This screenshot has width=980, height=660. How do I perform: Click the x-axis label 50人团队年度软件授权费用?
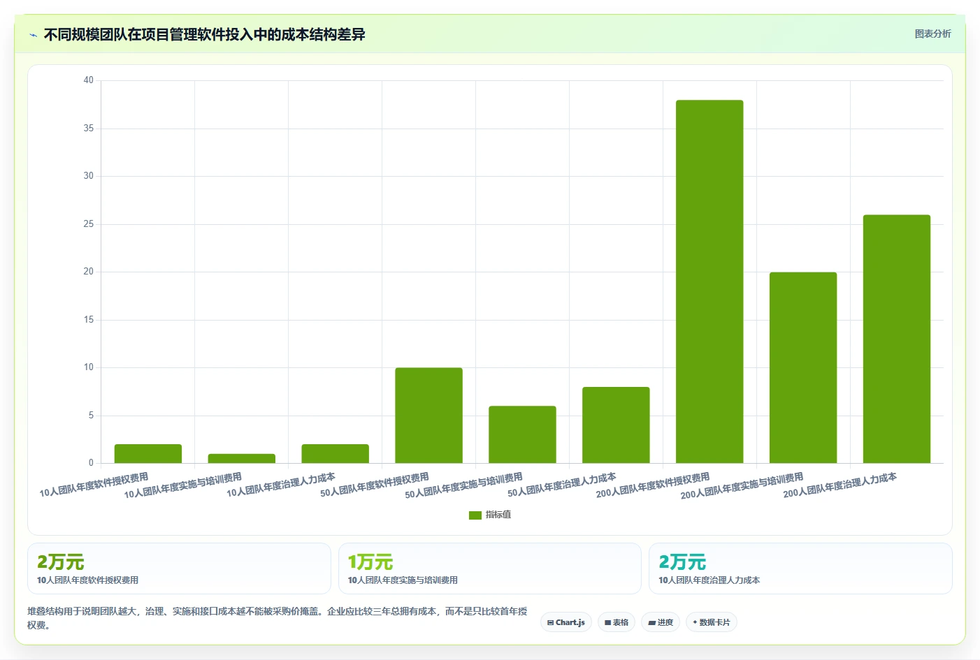coord(375,485)
